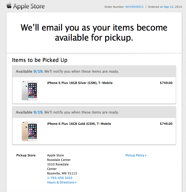
Task: Open Hours & Directions link
Action: point(61,182)
